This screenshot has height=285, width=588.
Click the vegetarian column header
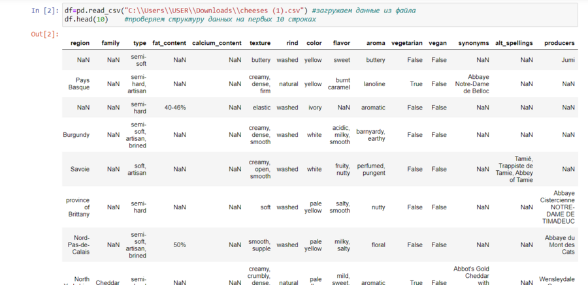(406, 43)
